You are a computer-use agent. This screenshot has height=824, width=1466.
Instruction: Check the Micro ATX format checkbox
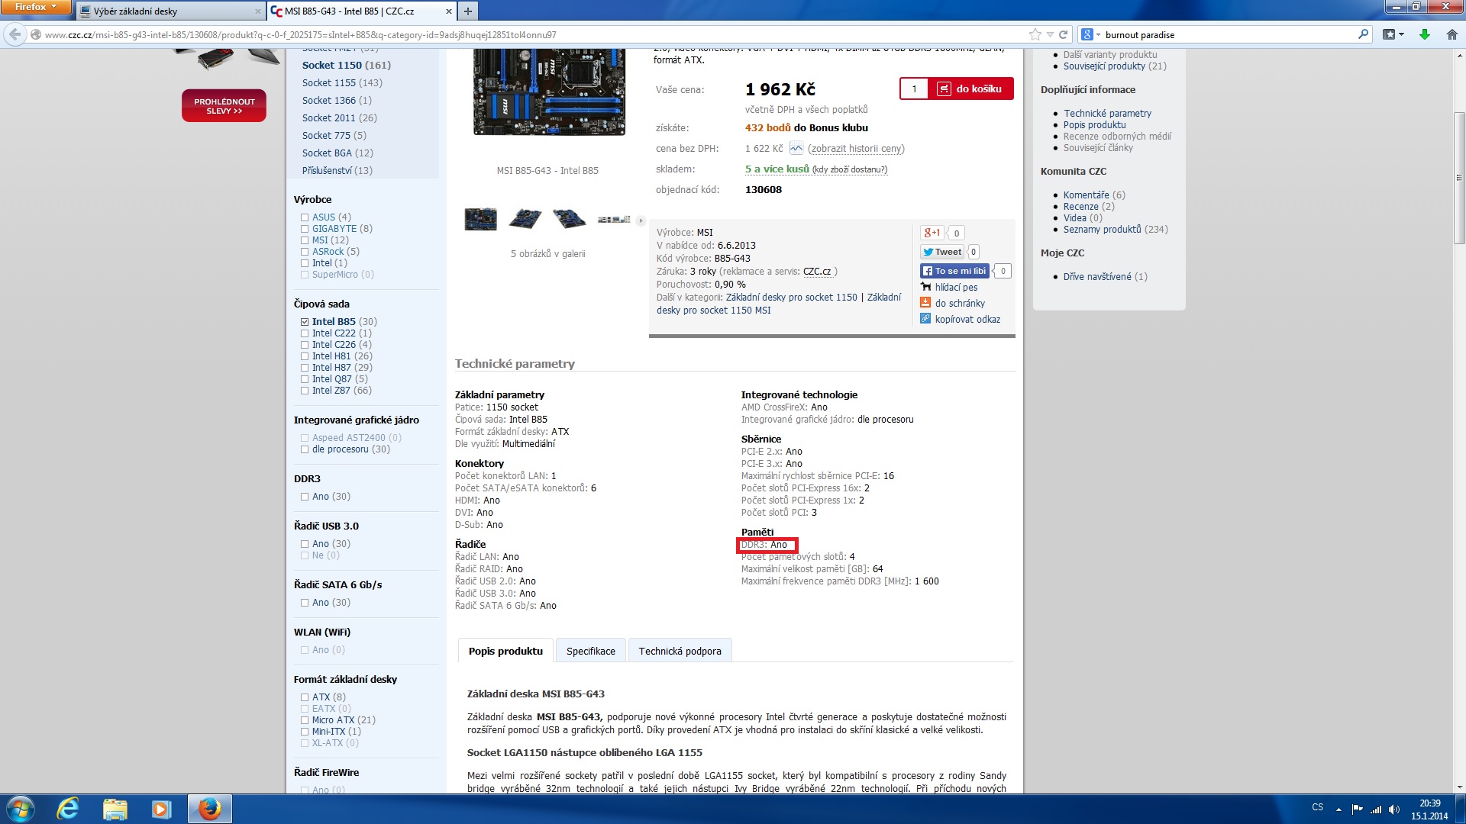(x=305, y=720)
